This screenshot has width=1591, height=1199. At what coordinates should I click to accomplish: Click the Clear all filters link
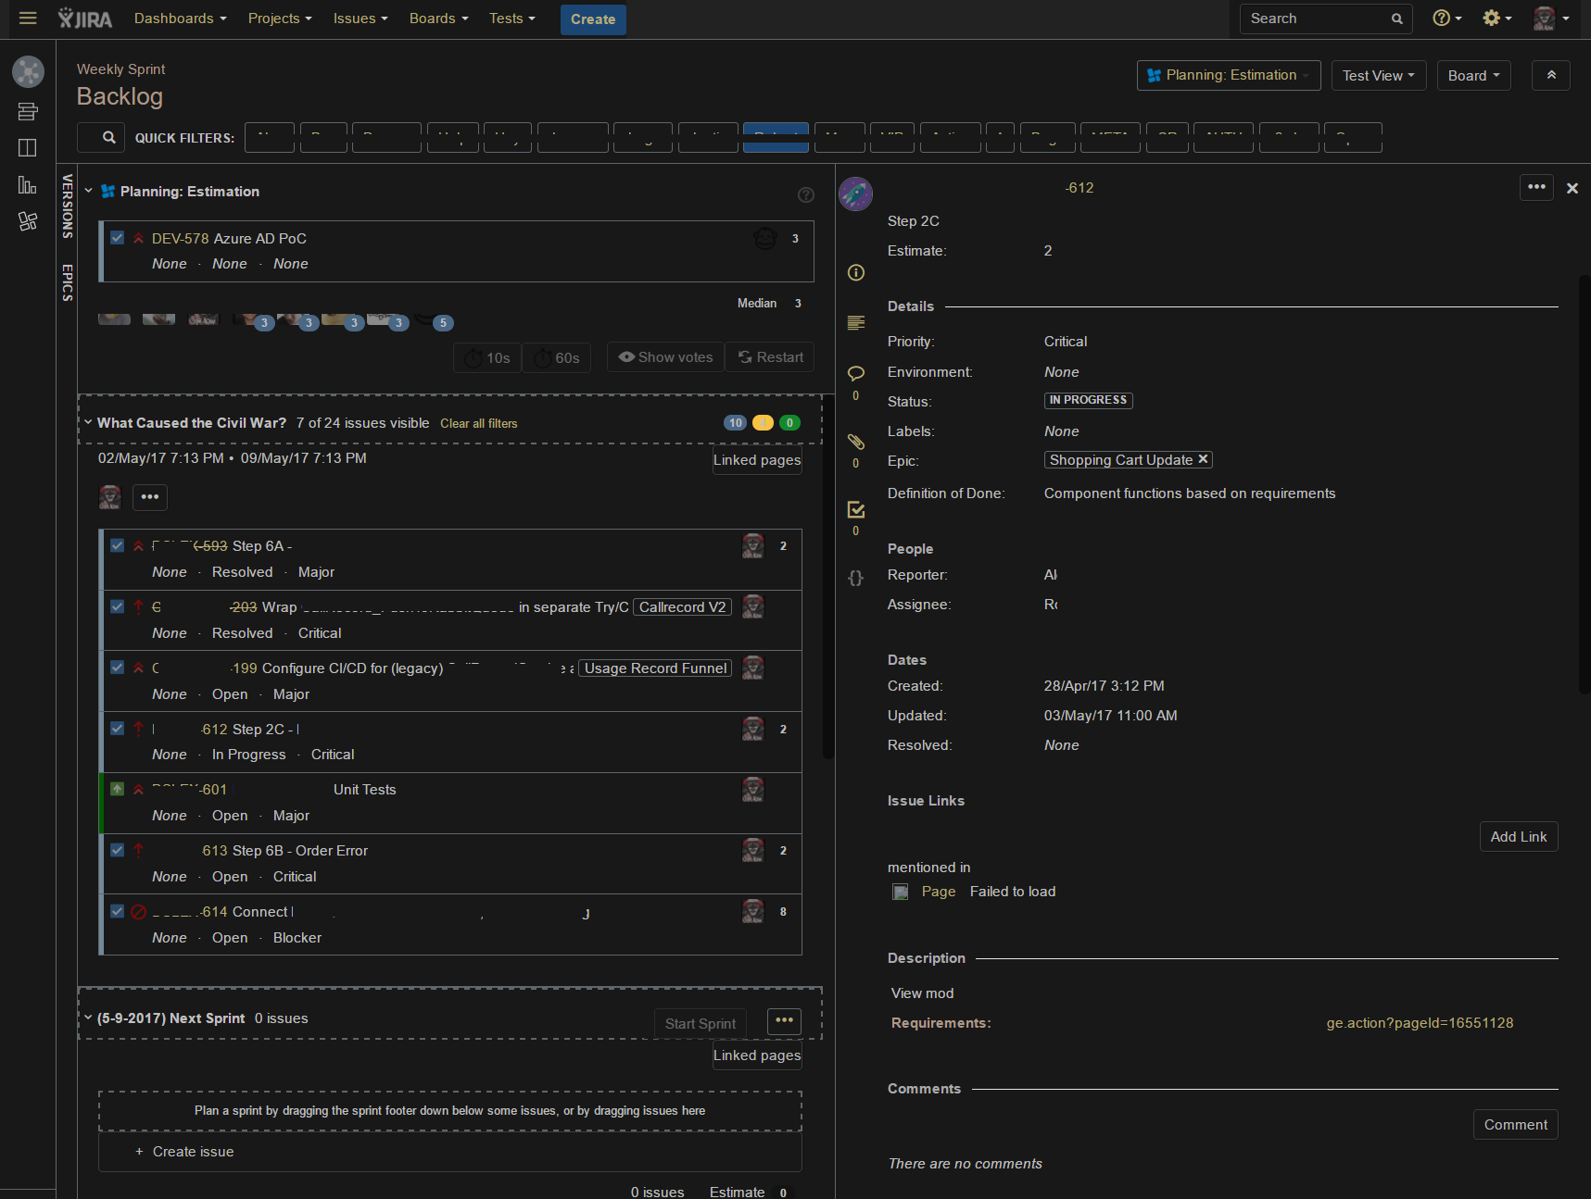coord(479,423)
